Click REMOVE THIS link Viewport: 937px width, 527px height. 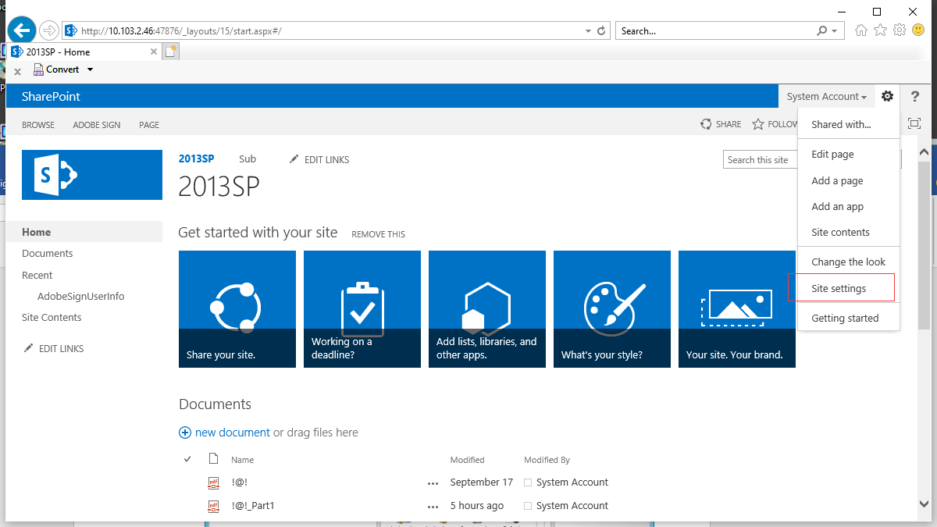tap(378, 234)
